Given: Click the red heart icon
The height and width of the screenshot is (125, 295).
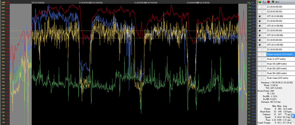Looking at the screenshot, I should tap(268, 2).
